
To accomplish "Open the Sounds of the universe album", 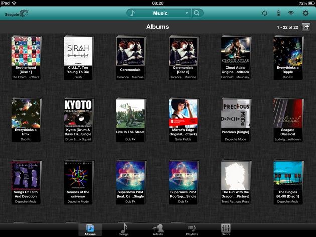I will coord(78,182).
